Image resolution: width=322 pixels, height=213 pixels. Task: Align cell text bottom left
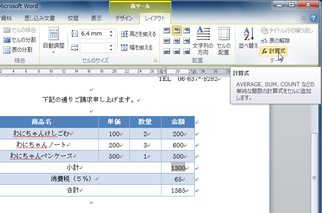166,51
